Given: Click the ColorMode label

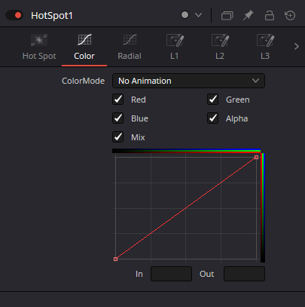Looking at the screenshot, I should [83, 81].
